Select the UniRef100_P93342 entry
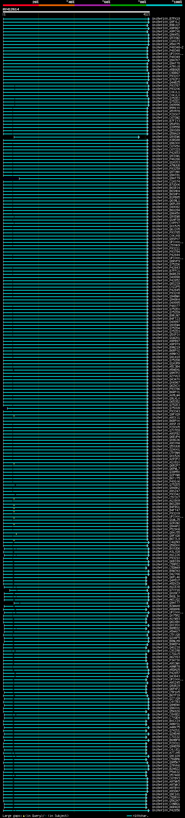Image resolution: width=185 pixels, height=818 pixels. [x=166, y=494]
